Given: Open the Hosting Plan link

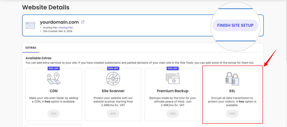Looking at the screenshot, I should (66, 28).
